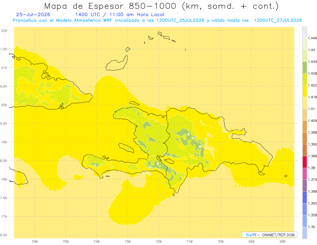Click the legend value 1.428

coord(313,73)
